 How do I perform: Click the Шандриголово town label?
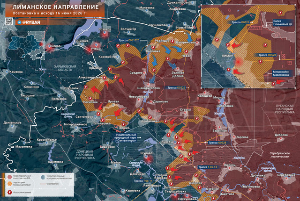149,88
